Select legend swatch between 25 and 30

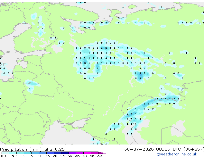click(x=65, y=153)
